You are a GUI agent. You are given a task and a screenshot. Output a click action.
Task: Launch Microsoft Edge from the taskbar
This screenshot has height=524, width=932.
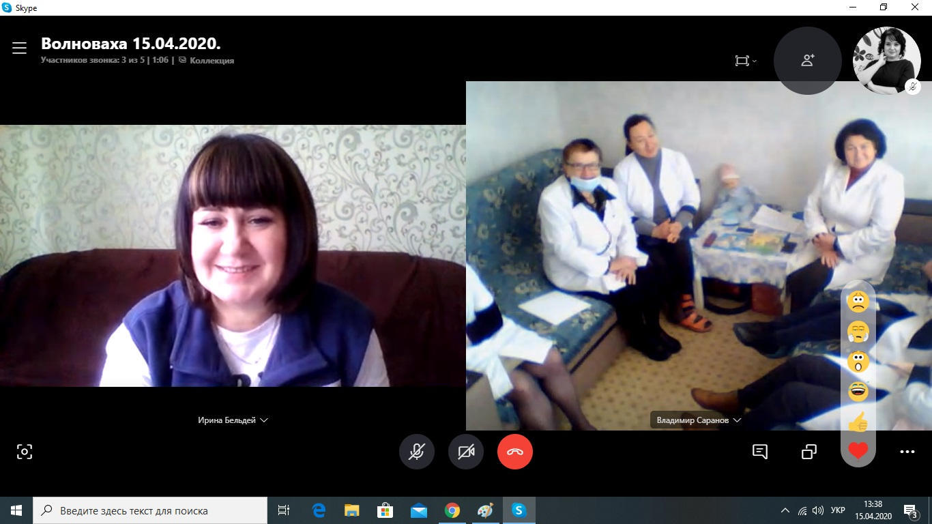(319, 510)
